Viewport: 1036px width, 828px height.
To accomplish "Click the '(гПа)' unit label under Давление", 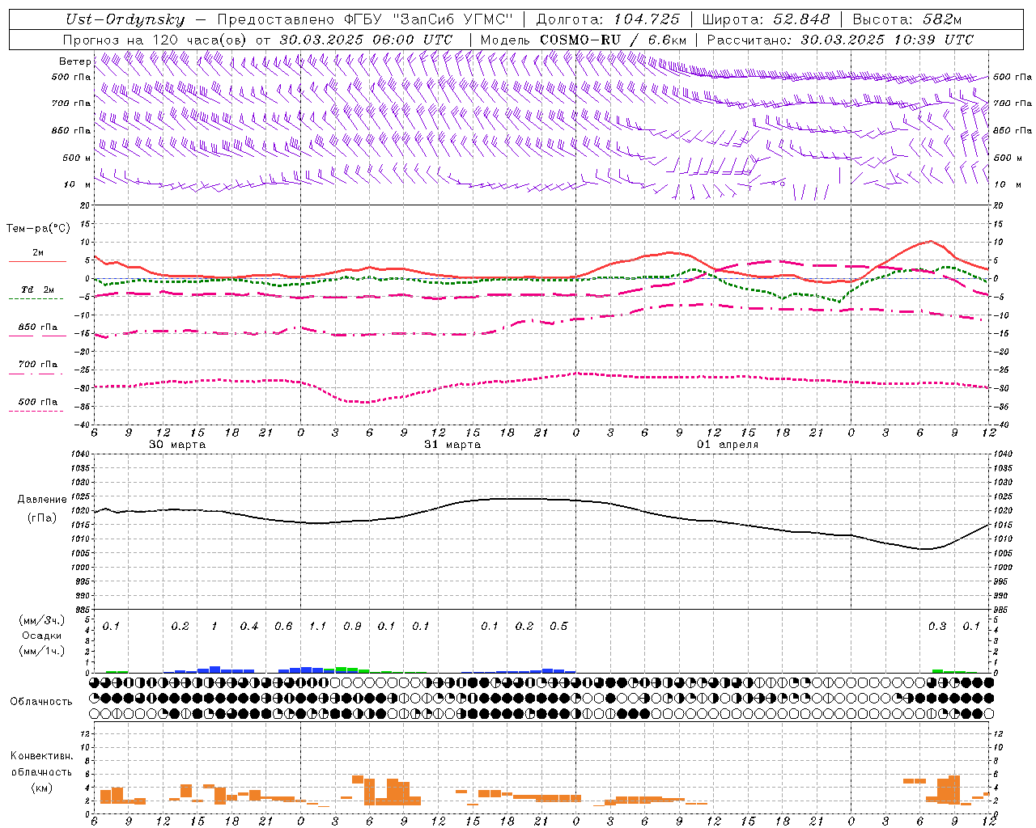I will [x=42, y=518].
